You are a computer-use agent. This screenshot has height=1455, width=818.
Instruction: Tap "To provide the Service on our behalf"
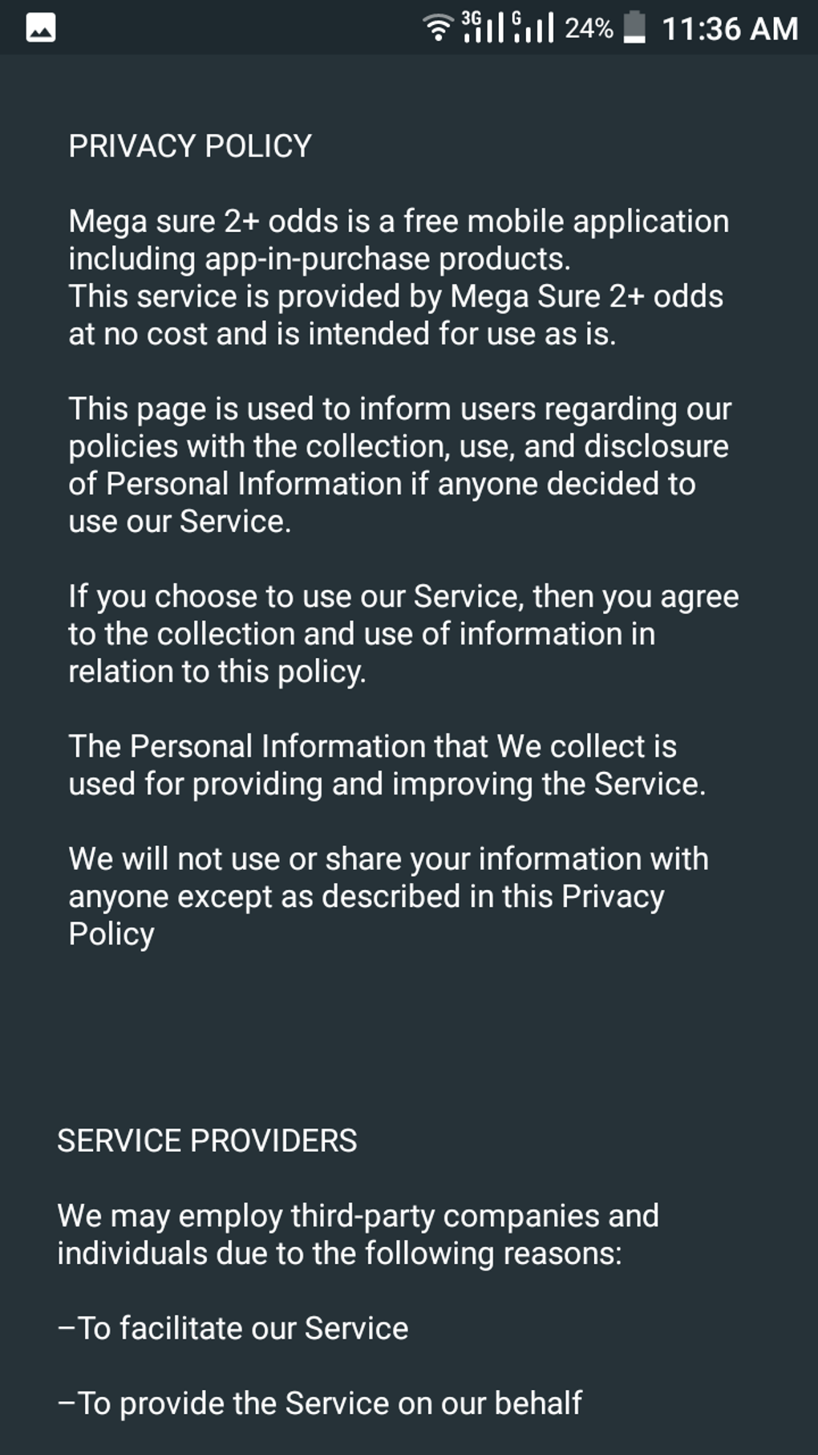(x=319, y=1403)
